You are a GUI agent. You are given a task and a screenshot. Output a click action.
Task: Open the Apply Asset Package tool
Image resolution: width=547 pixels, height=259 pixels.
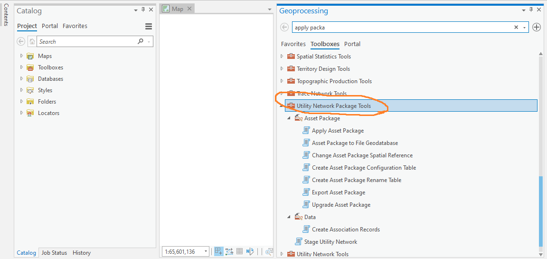[x=338, y=131]
